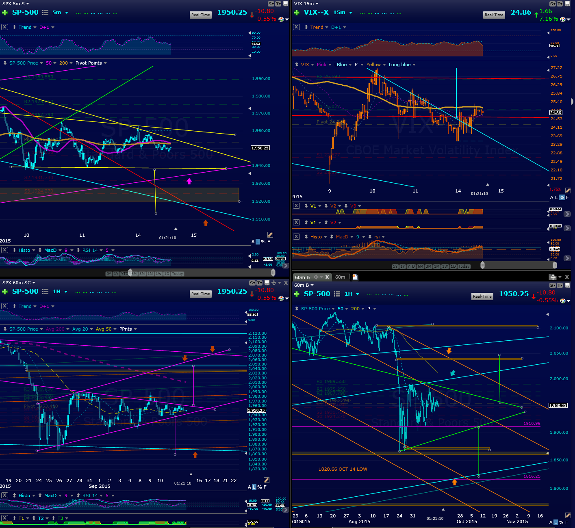Open symbol list icon beside SP-500 5m
Screen dimensions: 575x528
point(46,13)
